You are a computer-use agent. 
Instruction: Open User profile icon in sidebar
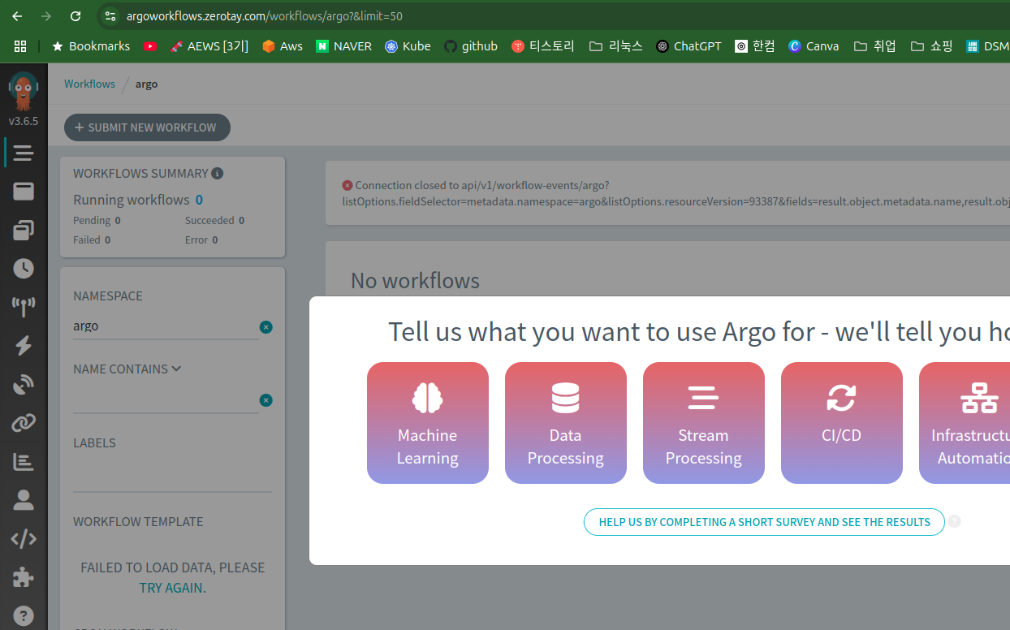tap(24, 500)
